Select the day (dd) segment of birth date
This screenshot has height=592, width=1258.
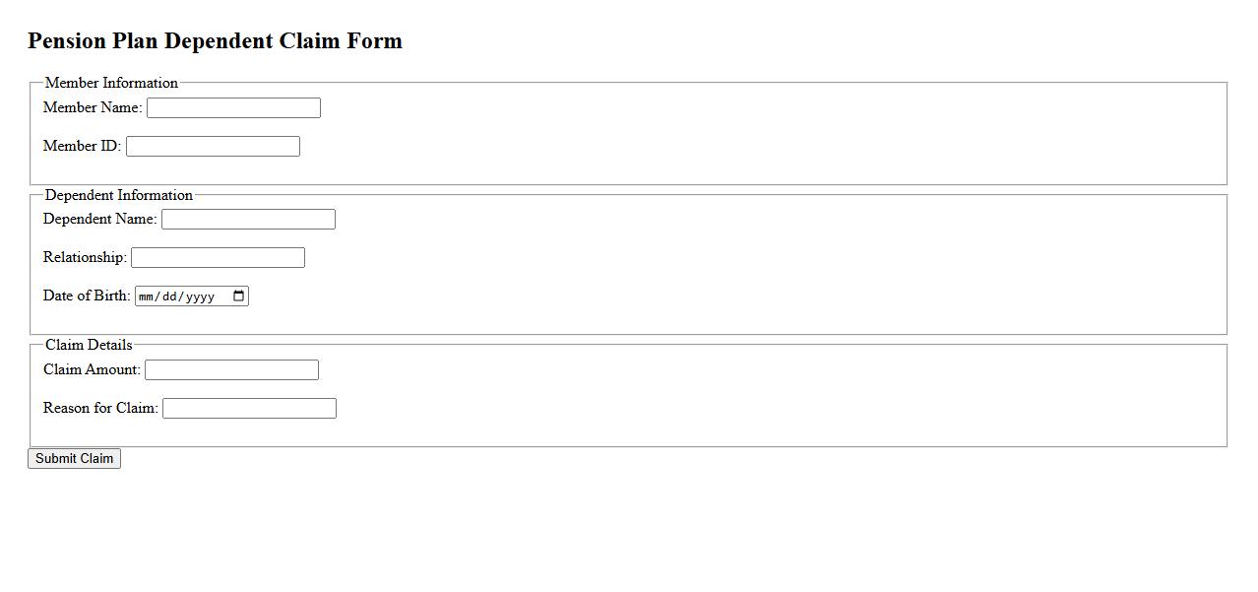click(x=170, y=296)
